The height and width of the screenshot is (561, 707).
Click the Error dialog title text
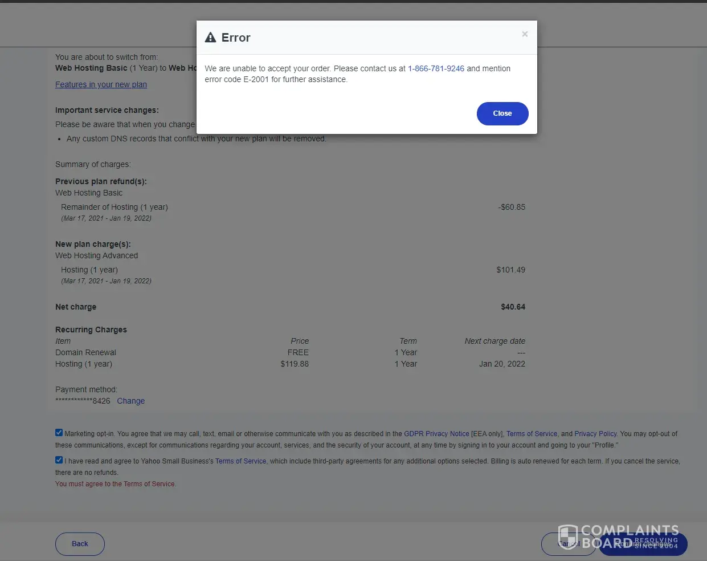tap(236, 38)
